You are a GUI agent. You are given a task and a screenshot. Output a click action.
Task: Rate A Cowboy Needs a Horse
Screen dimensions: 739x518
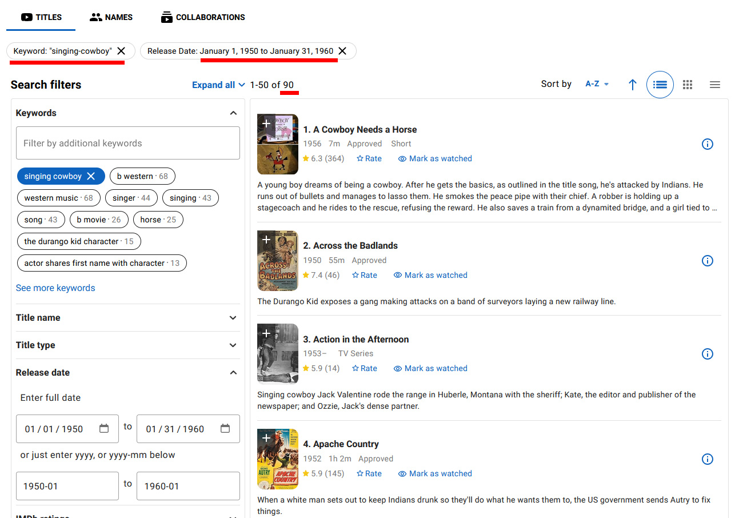click(369, 158)
